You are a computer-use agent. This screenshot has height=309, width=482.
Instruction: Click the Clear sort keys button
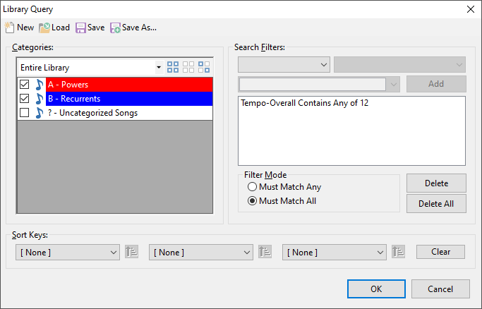pos(440,252)
